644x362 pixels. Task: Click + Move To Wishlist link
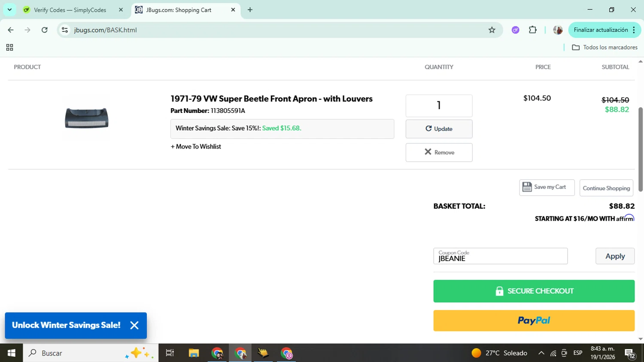(196, 146)
